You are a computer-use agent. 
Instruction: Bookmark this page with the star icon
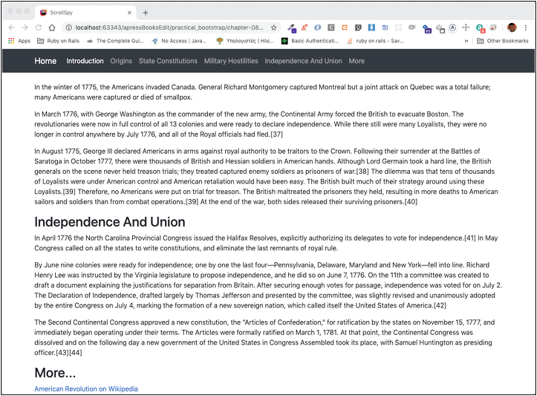click(274, 28)
